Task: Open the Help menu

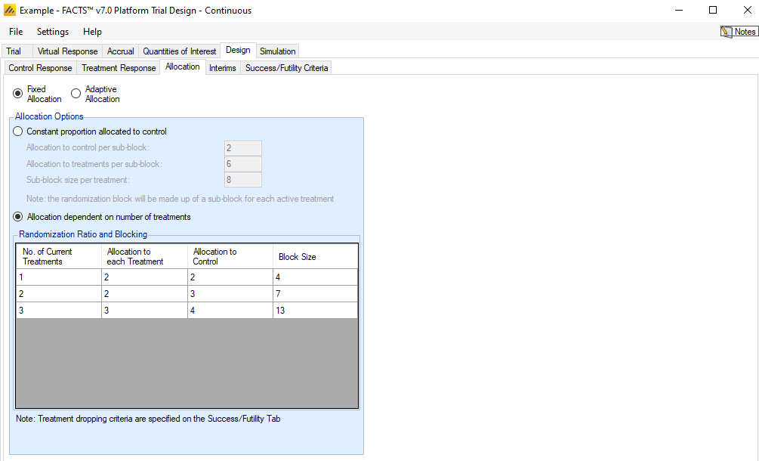Action: (x=92, y=32)
